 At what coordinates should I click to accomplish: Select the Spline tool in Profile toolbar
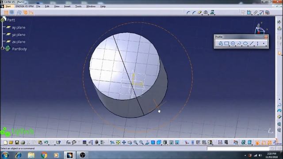239,43
